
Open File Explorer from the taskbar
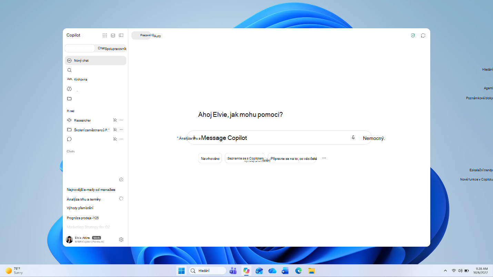pos(312,271)
